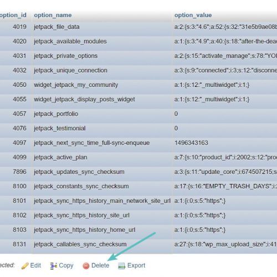Click the red Delete icon
Viewport: 277px width, 277px height.
coord(86,266)
